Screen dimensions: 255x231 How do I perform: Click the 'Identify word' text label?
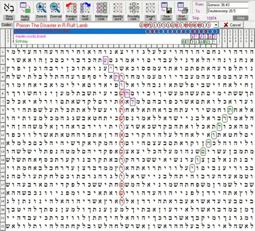tap(118, 18)
